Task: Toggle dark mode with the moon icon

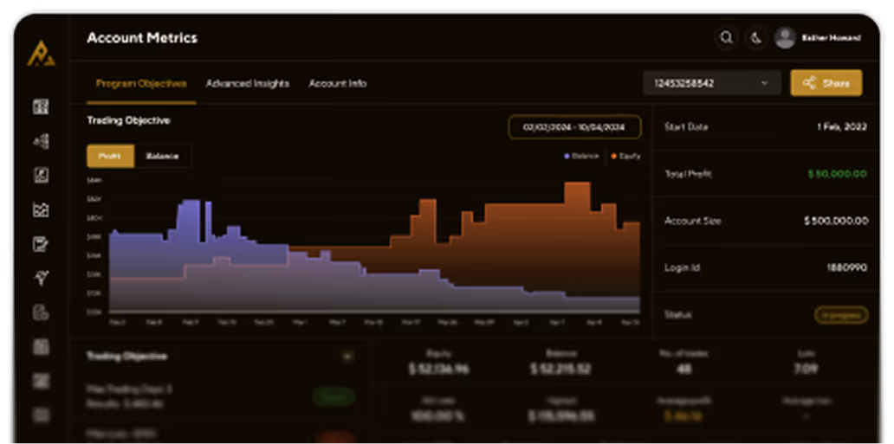Action: coord(755,38)
